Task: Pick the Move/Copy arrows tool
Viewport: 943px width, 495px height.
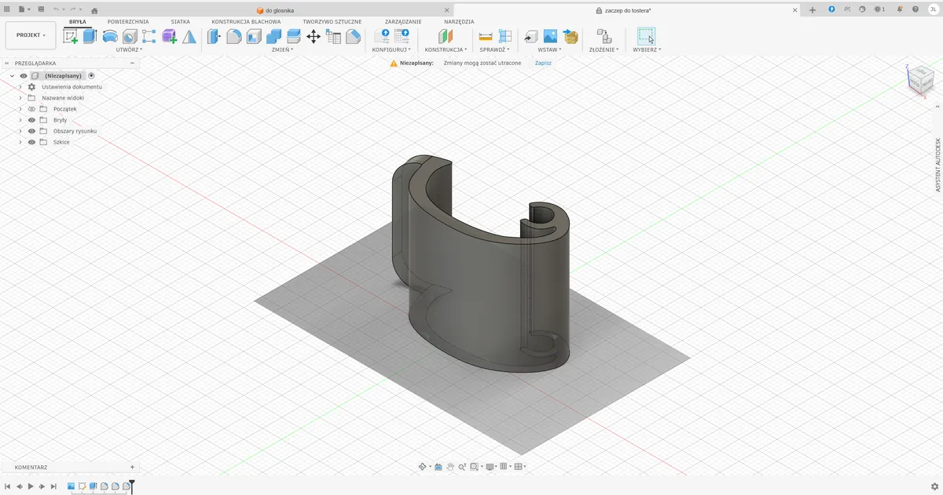Action: click(x=313, y=36)
